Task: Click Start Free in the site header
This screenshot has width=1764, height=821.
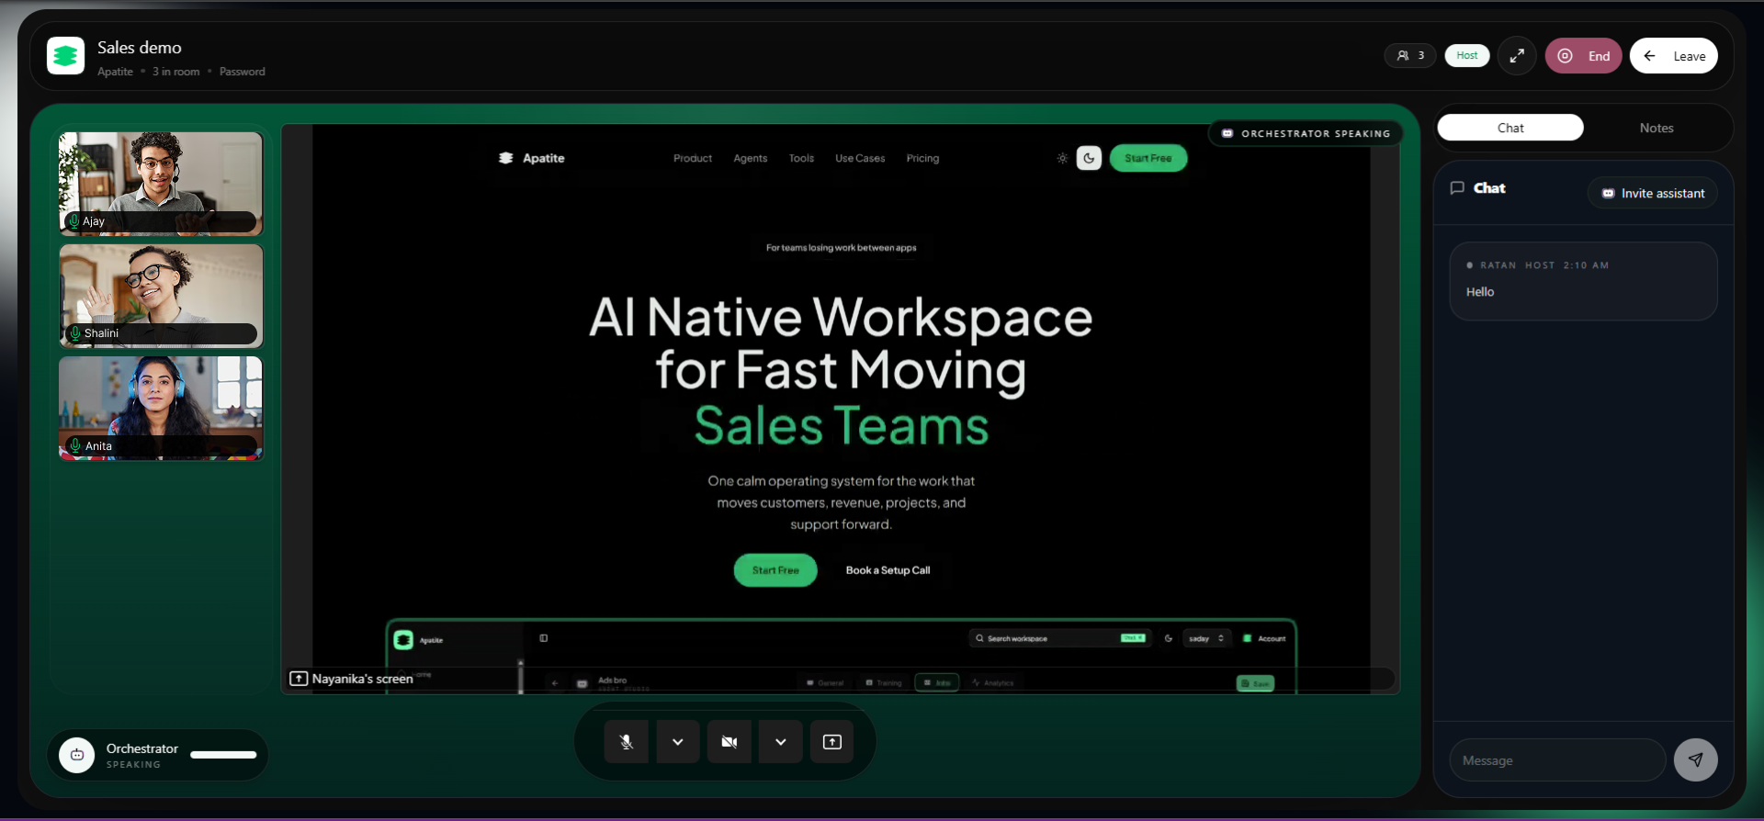Action: [1148, 158]
